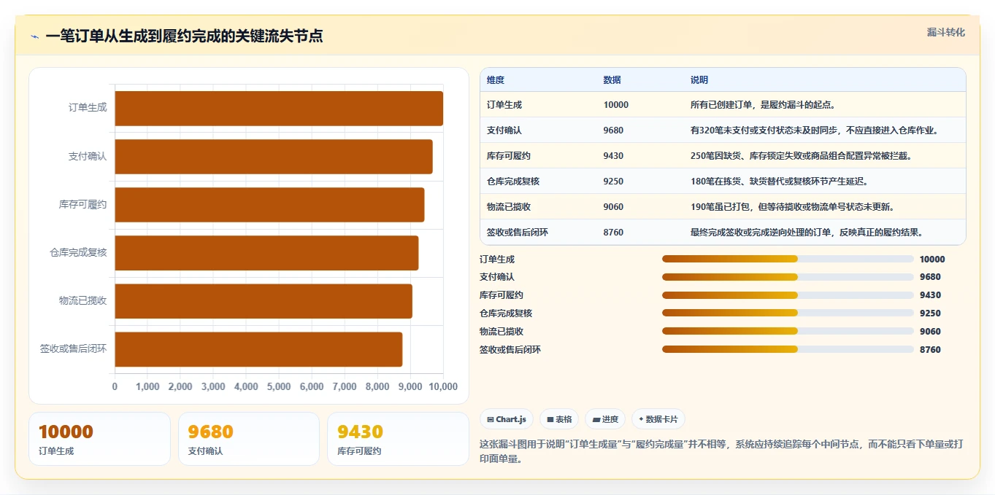This screenshot has height=495, width=995.
Task: Click the 仓库完成复核 progress bar
Action: (788, 313)
